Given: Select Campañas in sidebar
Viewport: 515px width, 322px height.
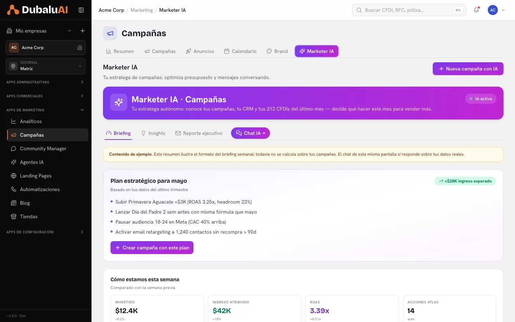Looking at the screenshot, I should click(x=48, y=135).
